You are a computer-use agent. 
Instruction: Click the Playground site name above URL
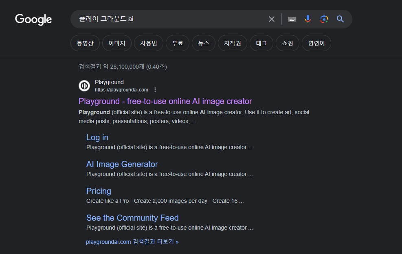[x=109, y=82]
